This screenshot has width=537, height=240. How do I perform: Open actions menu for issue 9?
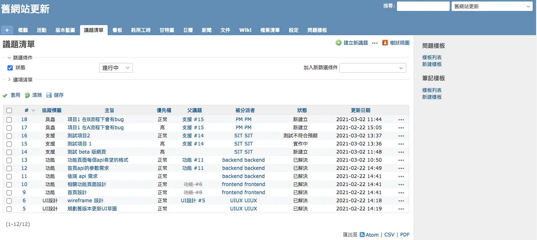pos(401,193)
